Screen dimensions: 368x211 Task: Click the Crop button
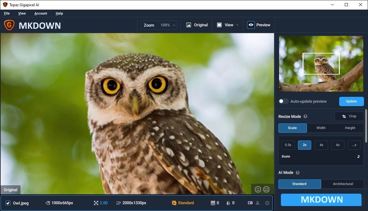[x=349, y=116]
